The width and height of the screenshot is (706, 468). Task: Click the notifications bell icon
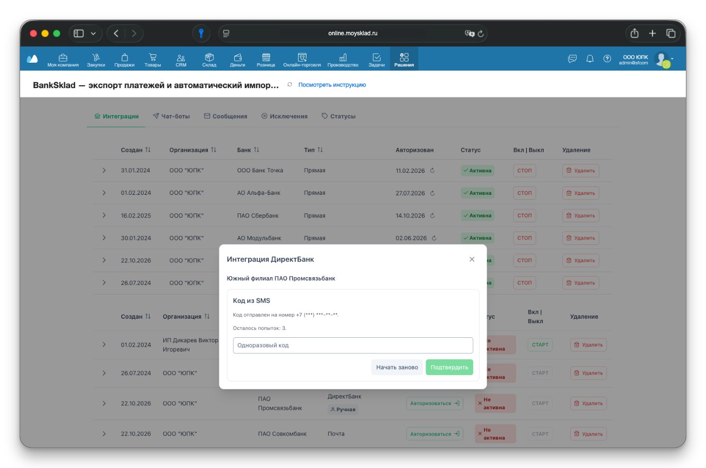tap(590, 59)
